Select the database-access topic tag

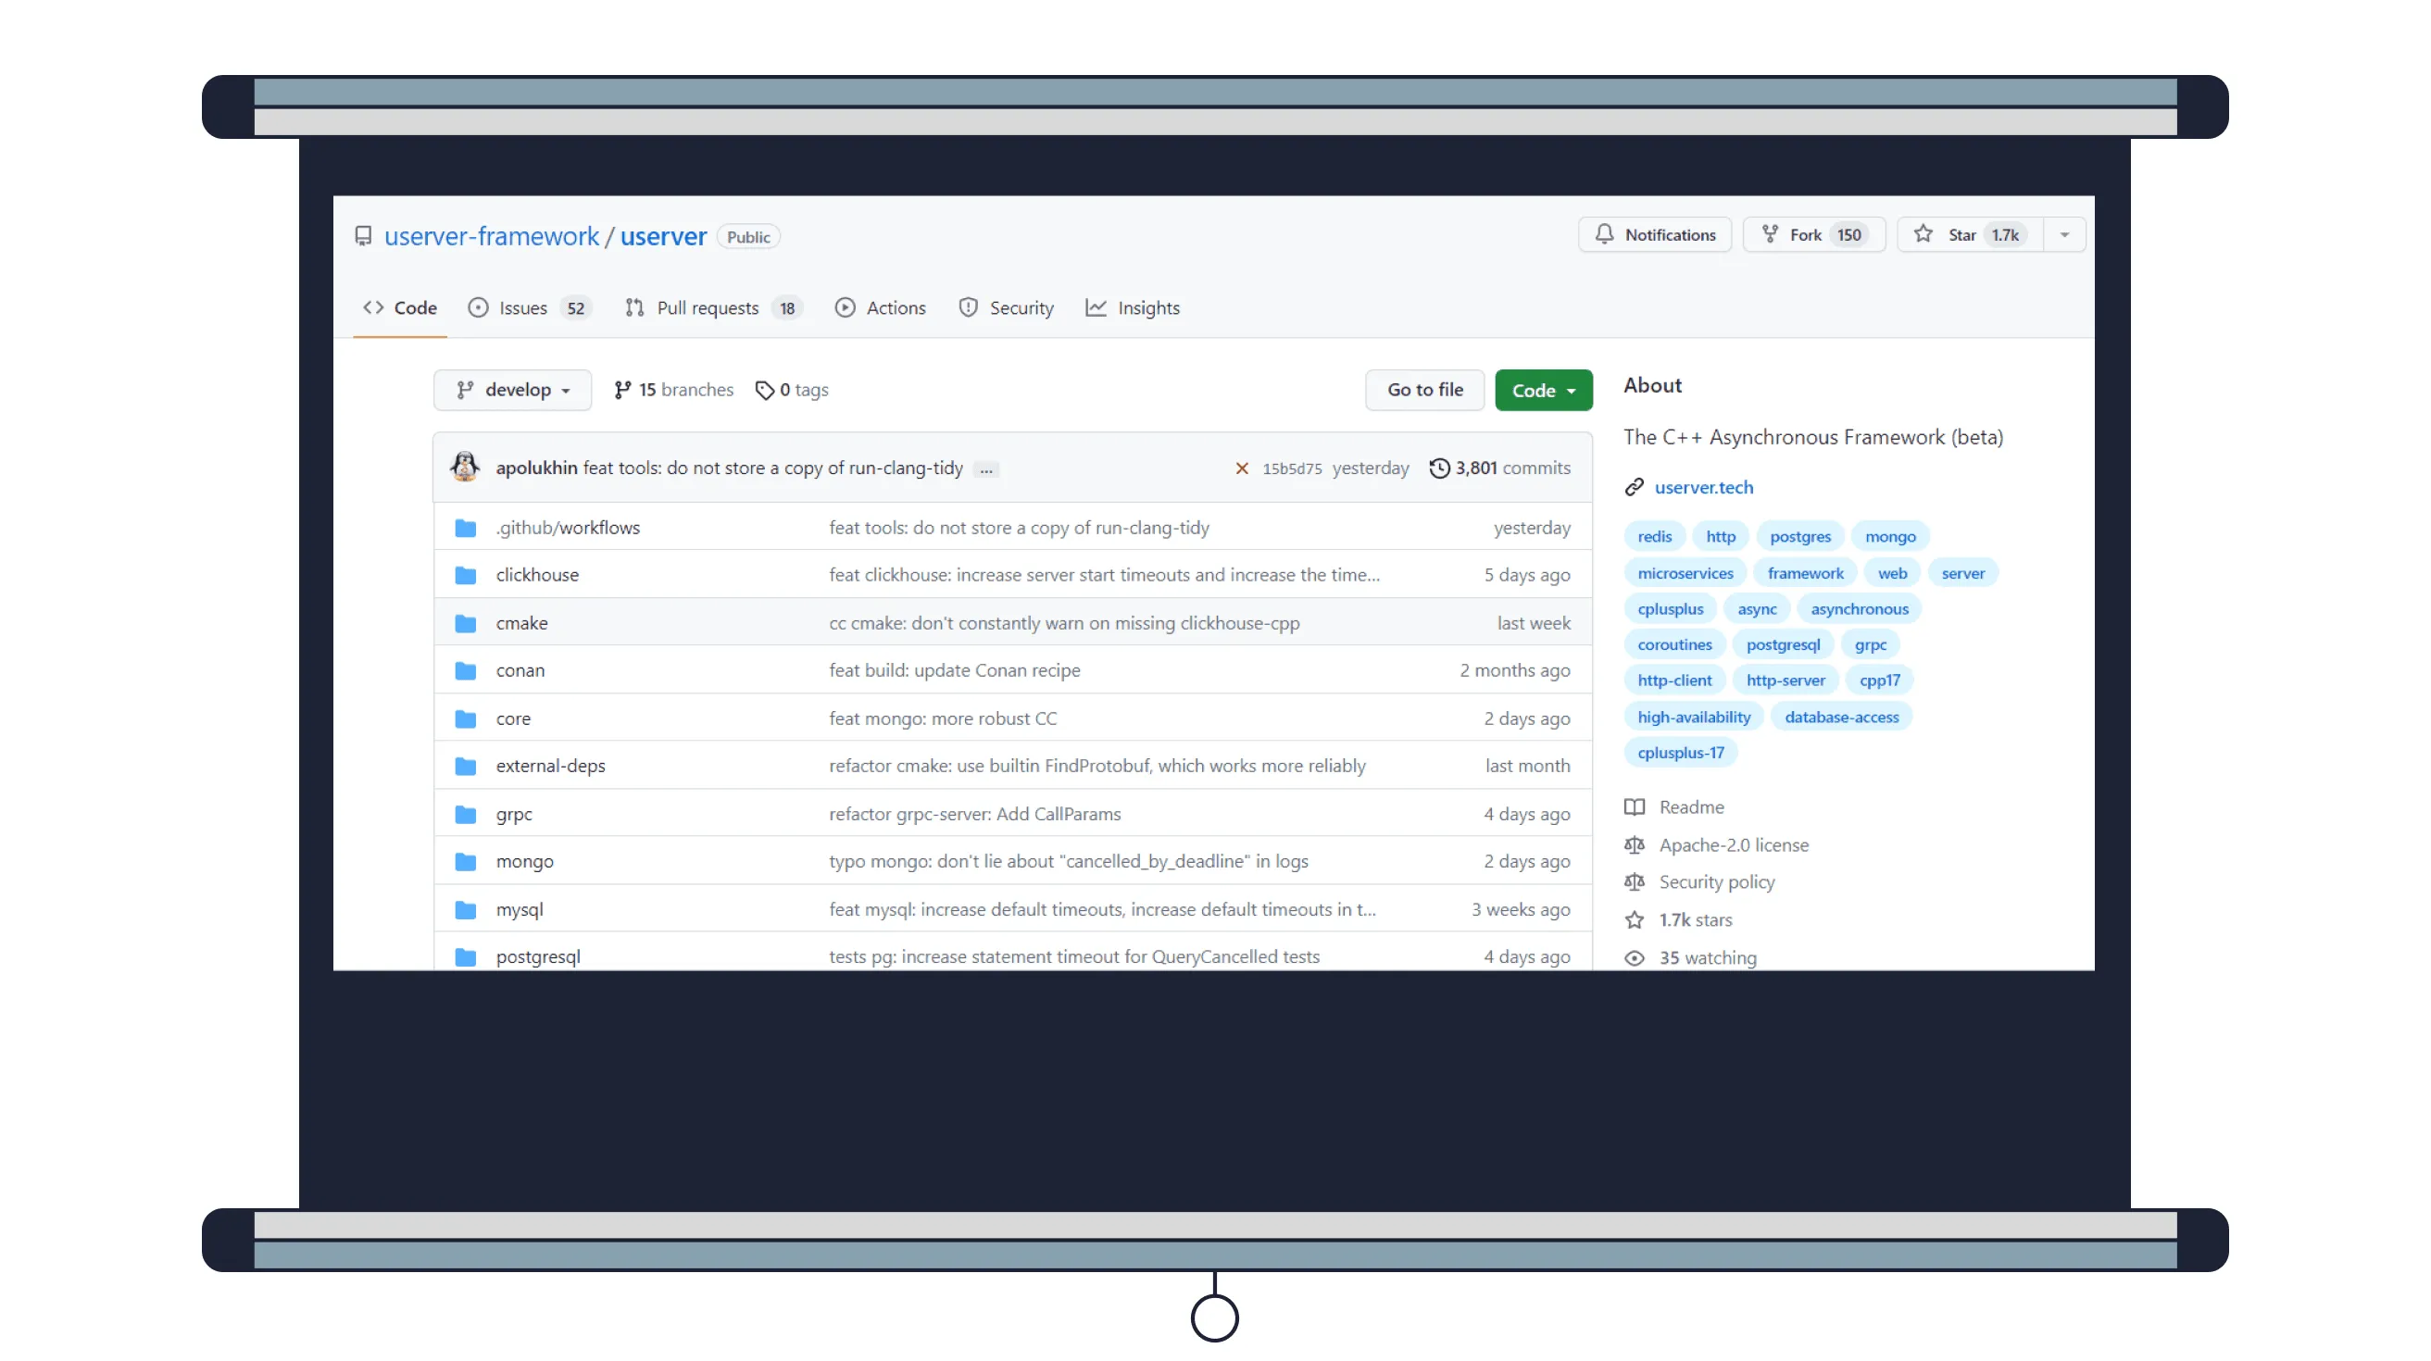tap(1842, 717)
